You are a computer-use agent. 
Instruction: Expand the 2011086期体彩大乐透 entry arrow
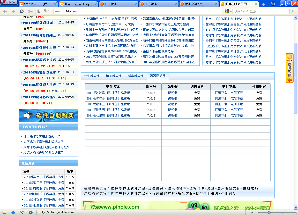click(21, 85)
